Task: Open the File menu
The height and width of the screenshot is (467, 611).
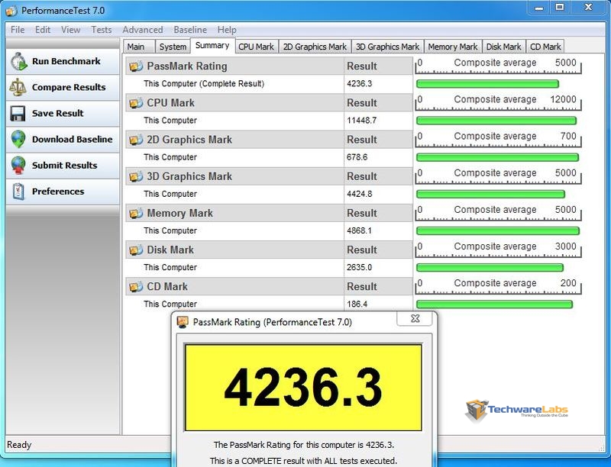Action: coord(18,30)
